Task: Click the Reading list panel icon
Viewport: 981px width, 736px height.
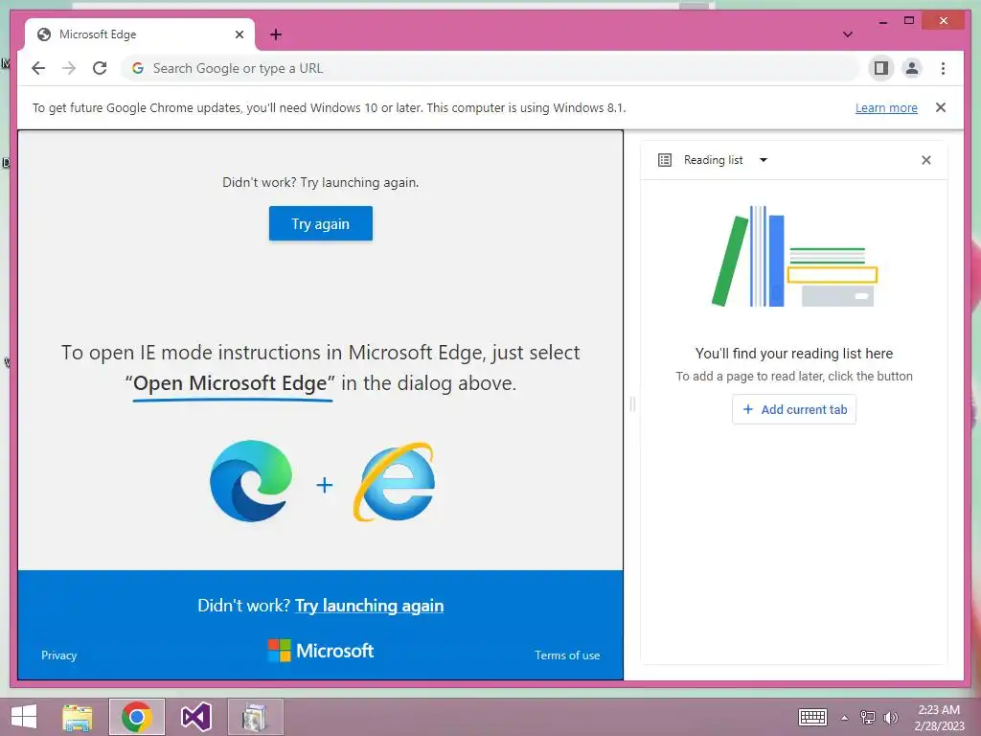Action: point(665,160)
